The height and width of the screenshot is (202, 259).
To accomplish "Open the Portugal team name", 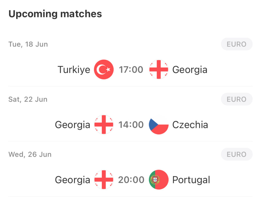I will point(191,180).
